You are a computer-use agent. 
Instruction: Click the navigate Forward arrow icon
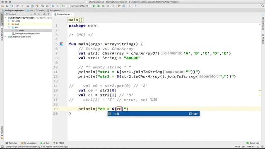click(58, 6)
